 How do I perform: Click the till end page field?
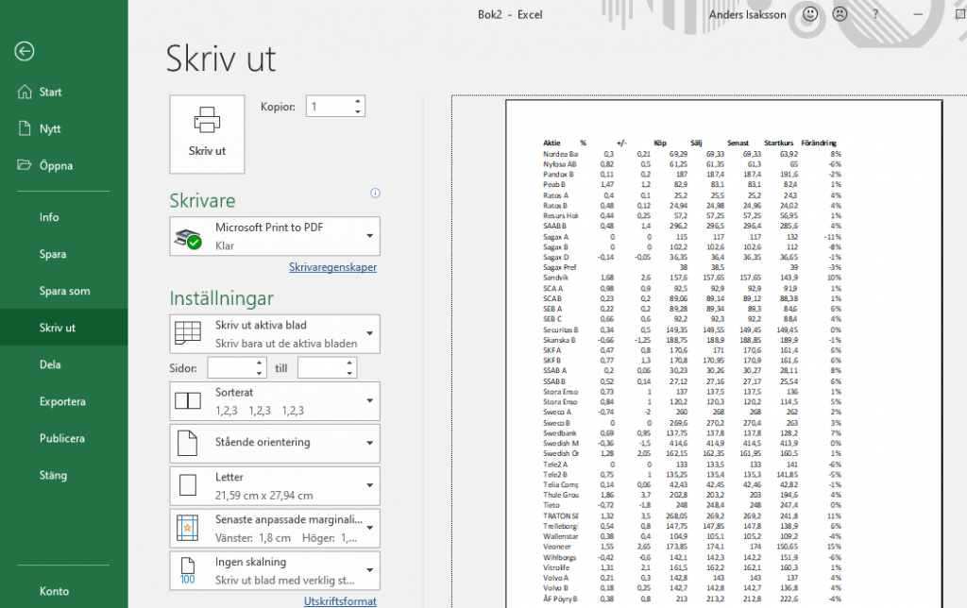[321, 368]
